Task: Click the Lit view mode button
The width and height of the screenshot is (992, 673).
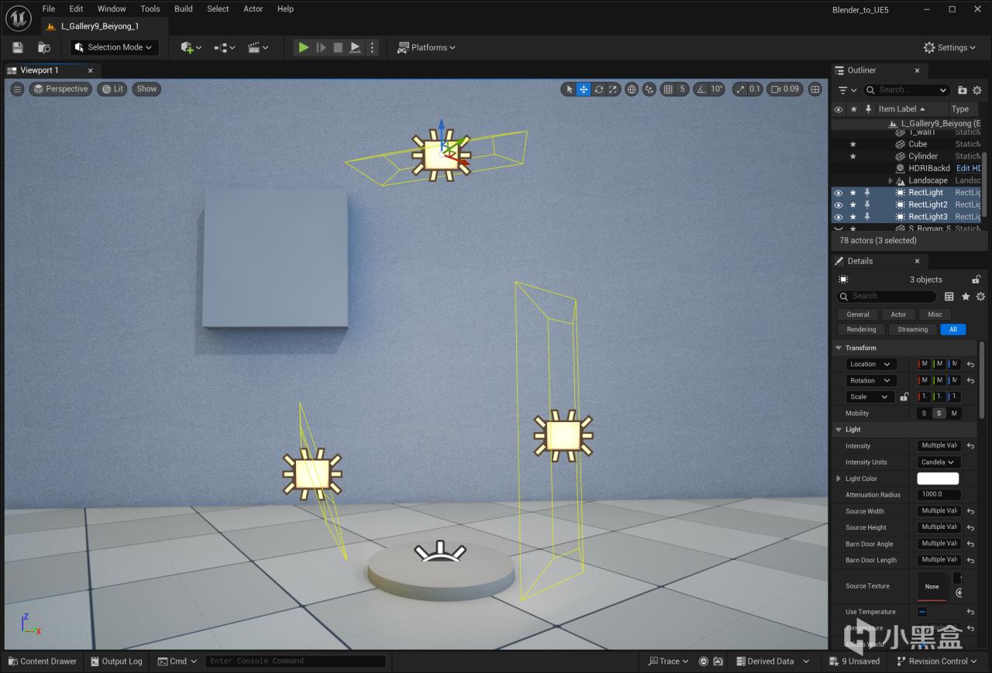Action: [112, 89]
